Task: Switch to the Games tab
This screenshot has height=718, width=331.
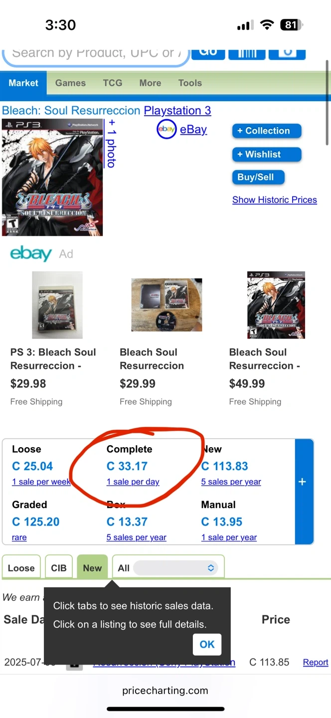Action: pyautogui.click(x=70, y=83)
